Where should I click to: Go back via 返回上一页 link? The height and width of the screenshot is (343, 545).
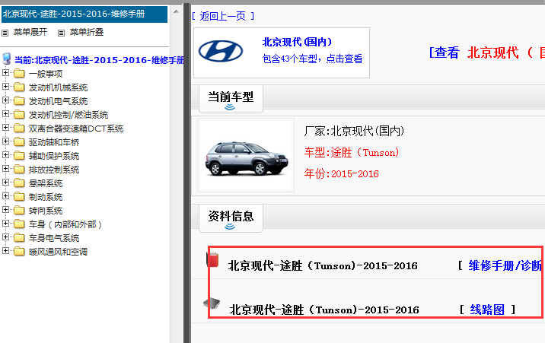point(223,16)
